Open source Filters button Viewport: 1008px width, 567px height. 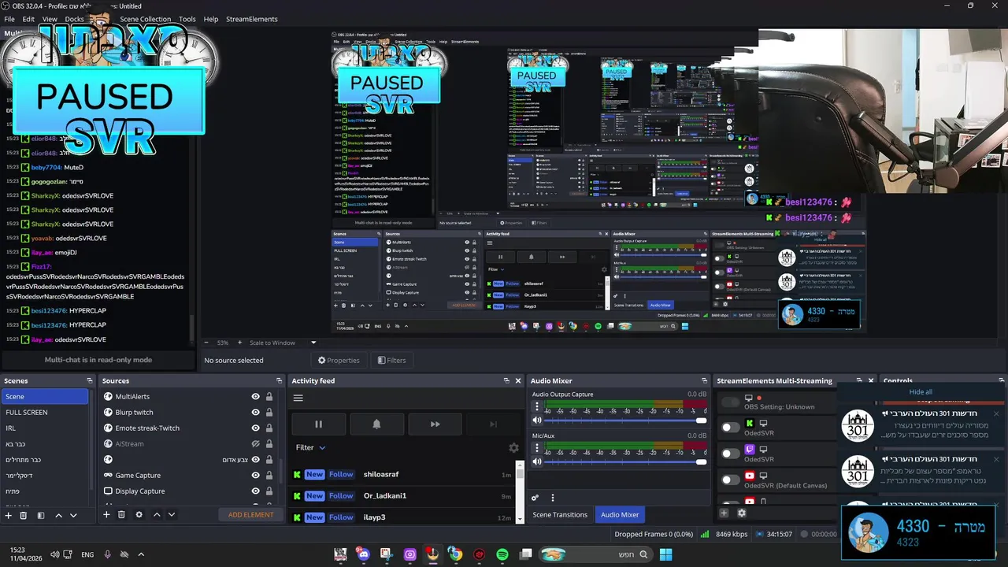click(x=391, y=361)
